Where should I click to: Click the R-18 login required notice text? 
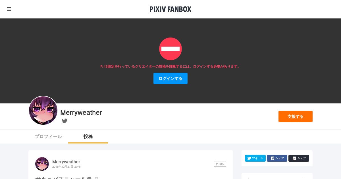[170, 66]
